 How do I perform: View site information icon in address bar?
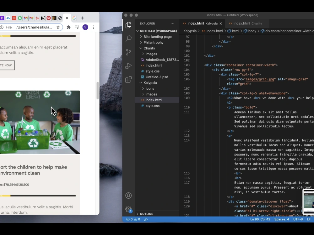click(x=2, y=27)
